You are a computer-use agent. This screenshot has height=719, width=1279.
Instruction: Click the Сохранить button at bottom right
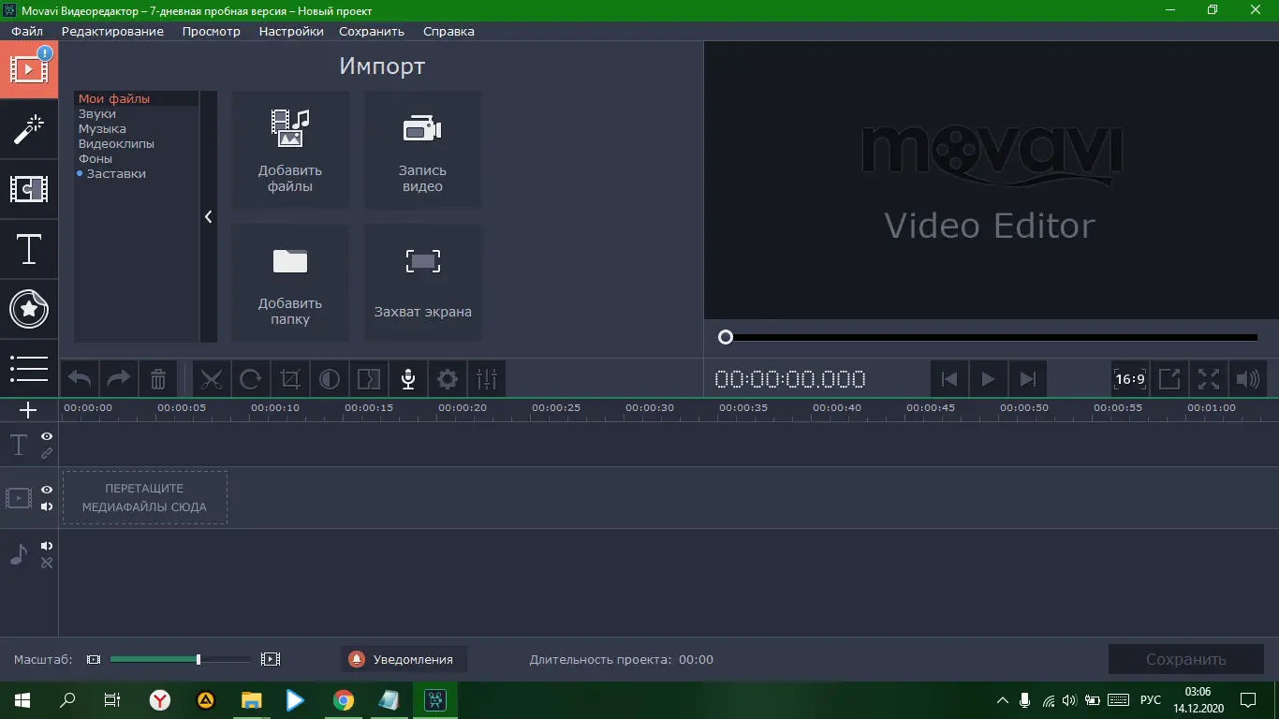[x=1185, y=659]
